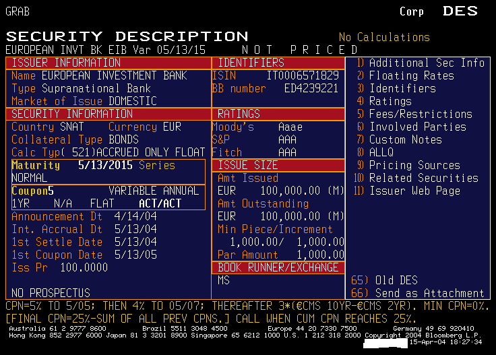Open 1) Additional Sec Info
This screenshot has height=355, width=496.
click(x=421, y=63)
